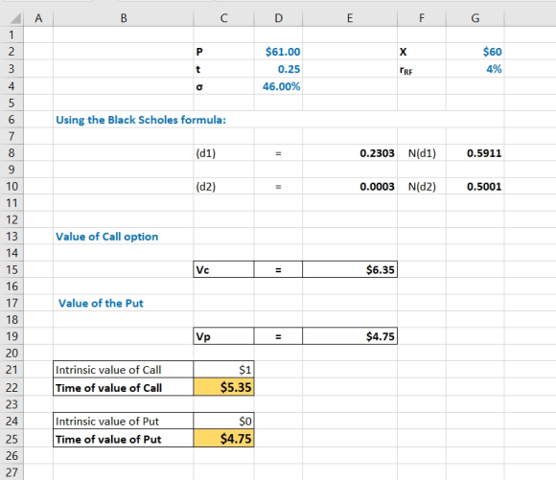Image resolution: width=556 pixels, height=480 pixels.
Task: Select the volatility cell 46.00%
Action: [278, 86]
